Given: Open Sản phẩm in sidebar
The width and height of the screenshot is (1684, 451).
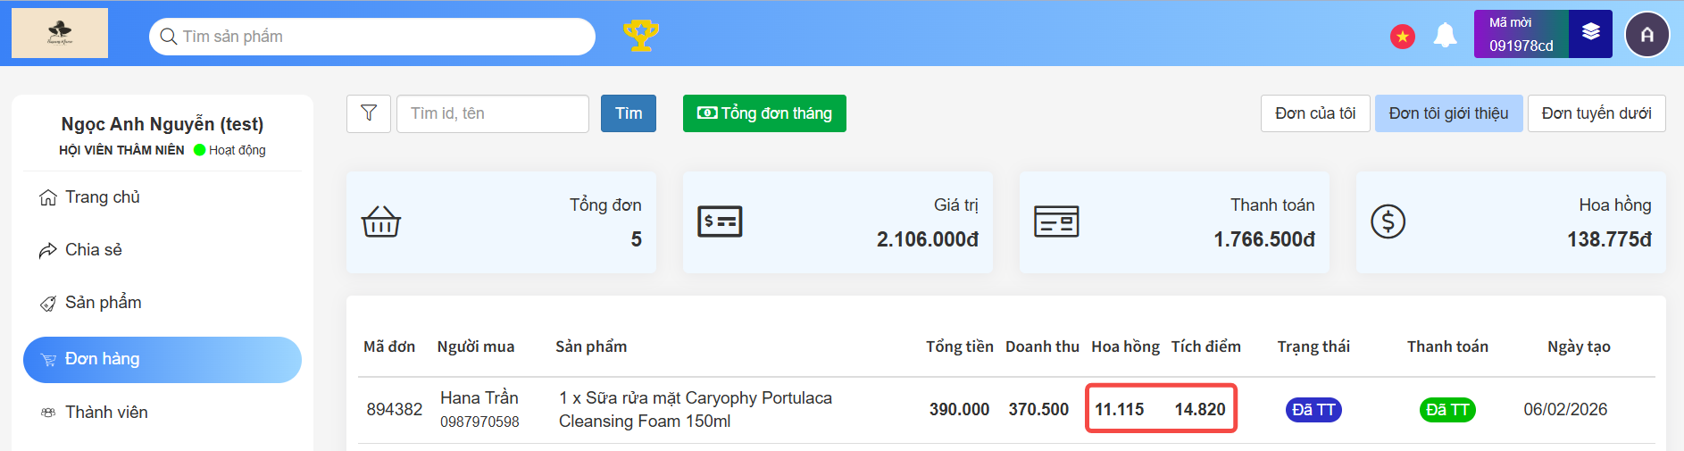Looking at the screenshot, I should tap(163, 303).
